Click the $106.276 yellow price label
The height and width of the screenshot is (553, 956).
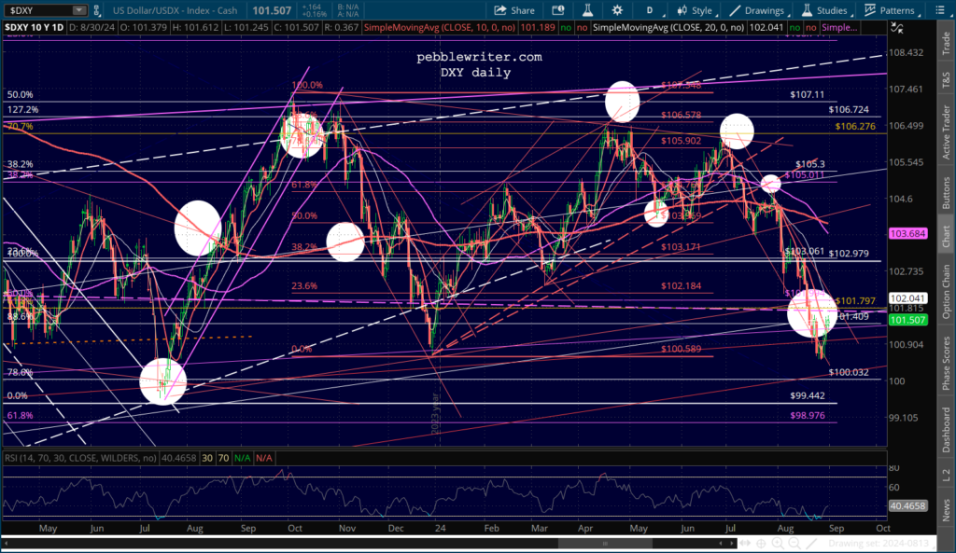pyautogui.click(x=855, y=126)
